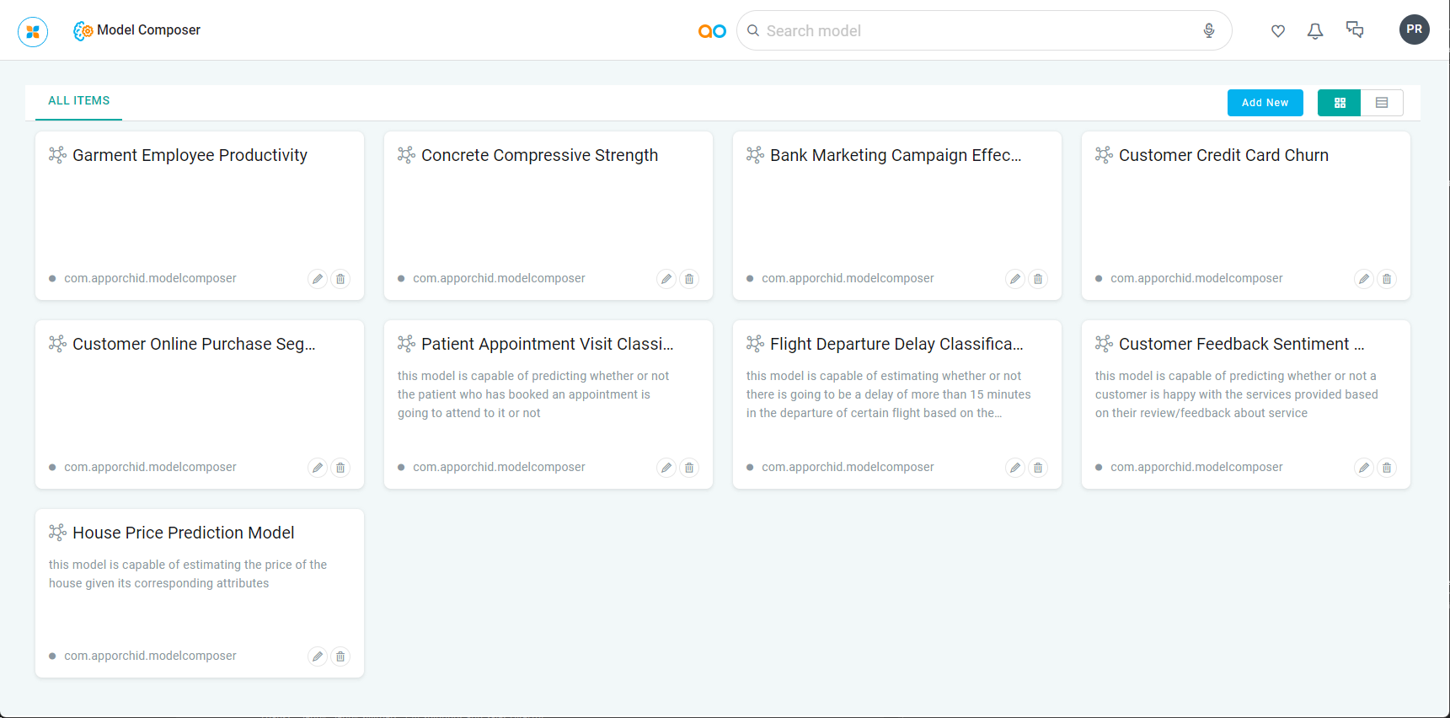Edit the Flight Departure Delay model
Image resolution: width=1450 pixels, height=718 pixels.
[x=1015, y=468]
